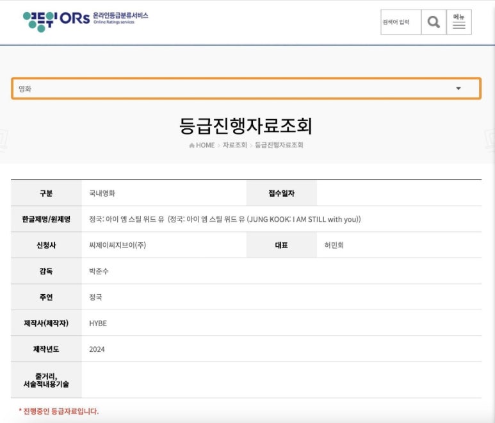Image resolution: width=495 pixels, height=423 pixels.
Task: Select the lead actor 정국 value
Action: pyautogui.click(x=95, y=297)
